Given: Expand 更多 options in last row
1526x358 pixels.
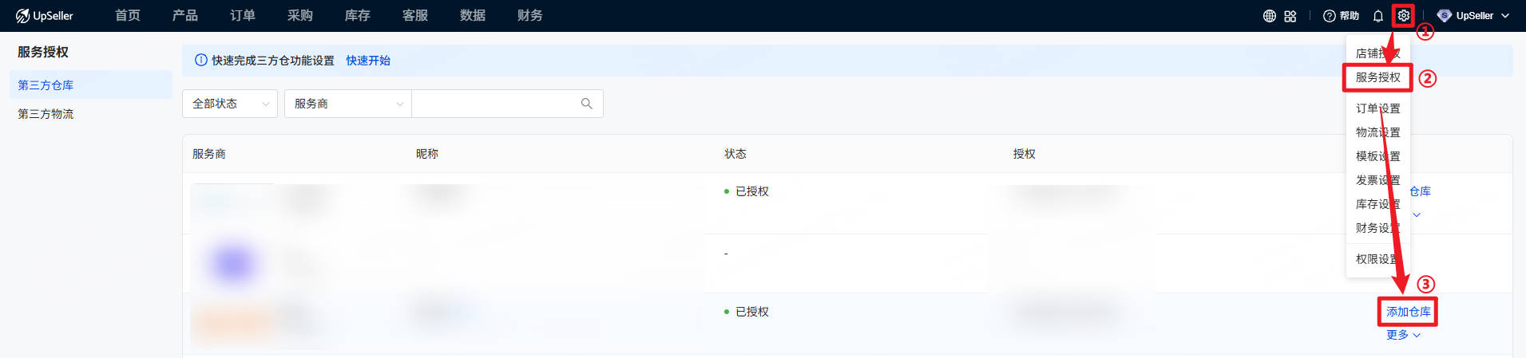Looking at the screenshot, I should pyautogui.click(x=1403, y=335).
